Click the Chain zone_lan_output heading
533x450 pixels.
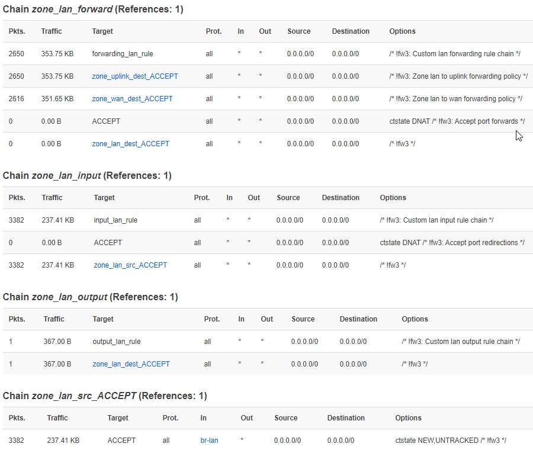[x=90, y=297]
